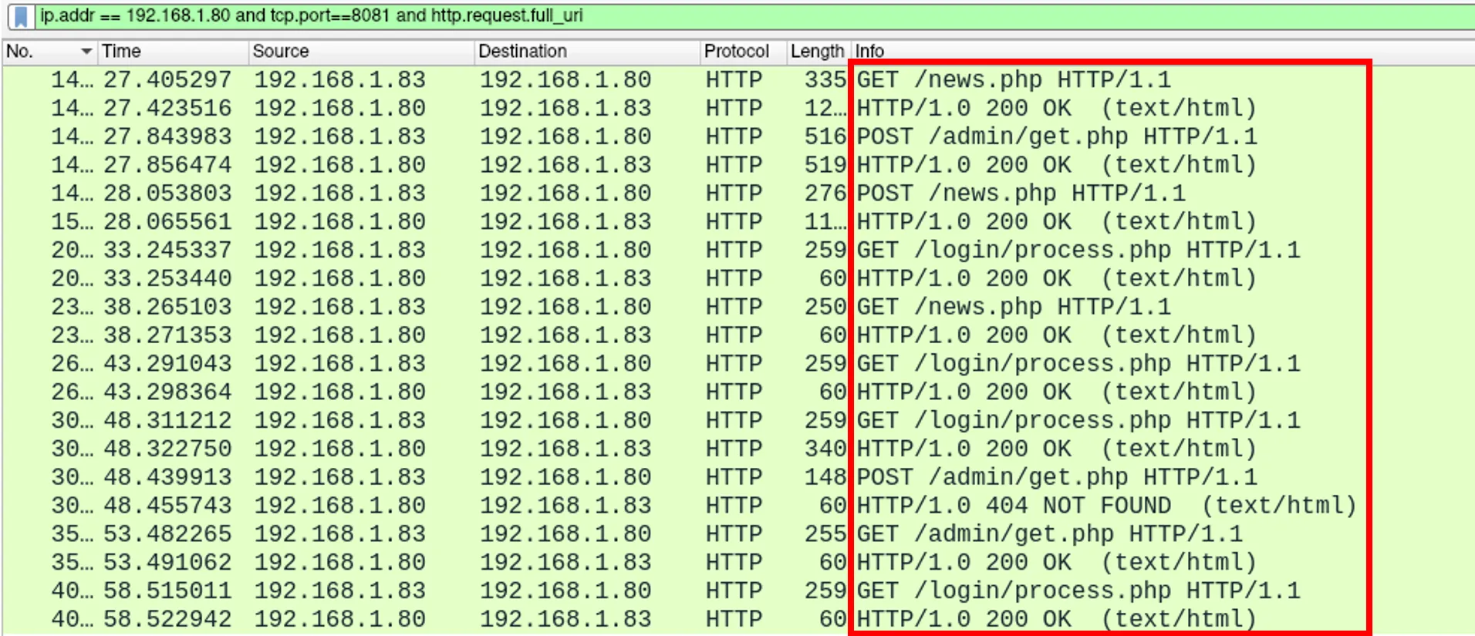This screenshot has height=636, width=1475.
Task: Select packet at time 43.298364
Action: pyautogui.click(x=737, y=392)
